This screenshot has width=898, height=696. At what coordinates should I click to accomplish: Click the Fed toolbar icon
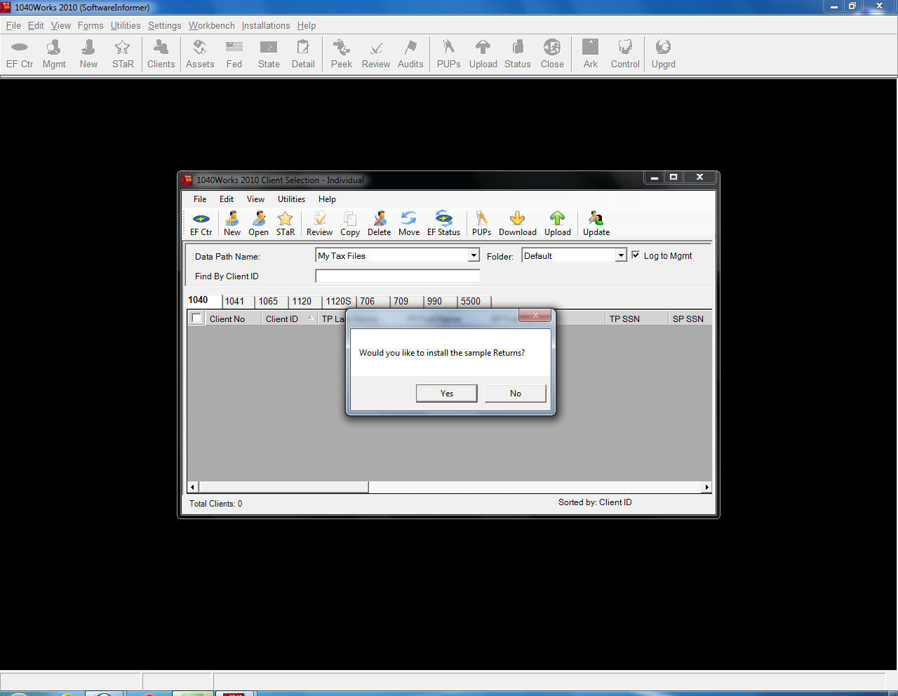pyautogui.click(x=234, y=54)
